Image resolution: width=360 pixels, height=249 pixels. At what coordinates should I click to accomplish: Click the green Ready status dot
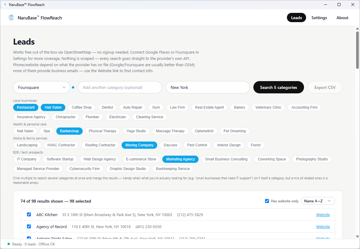click(x=9, y=244)
